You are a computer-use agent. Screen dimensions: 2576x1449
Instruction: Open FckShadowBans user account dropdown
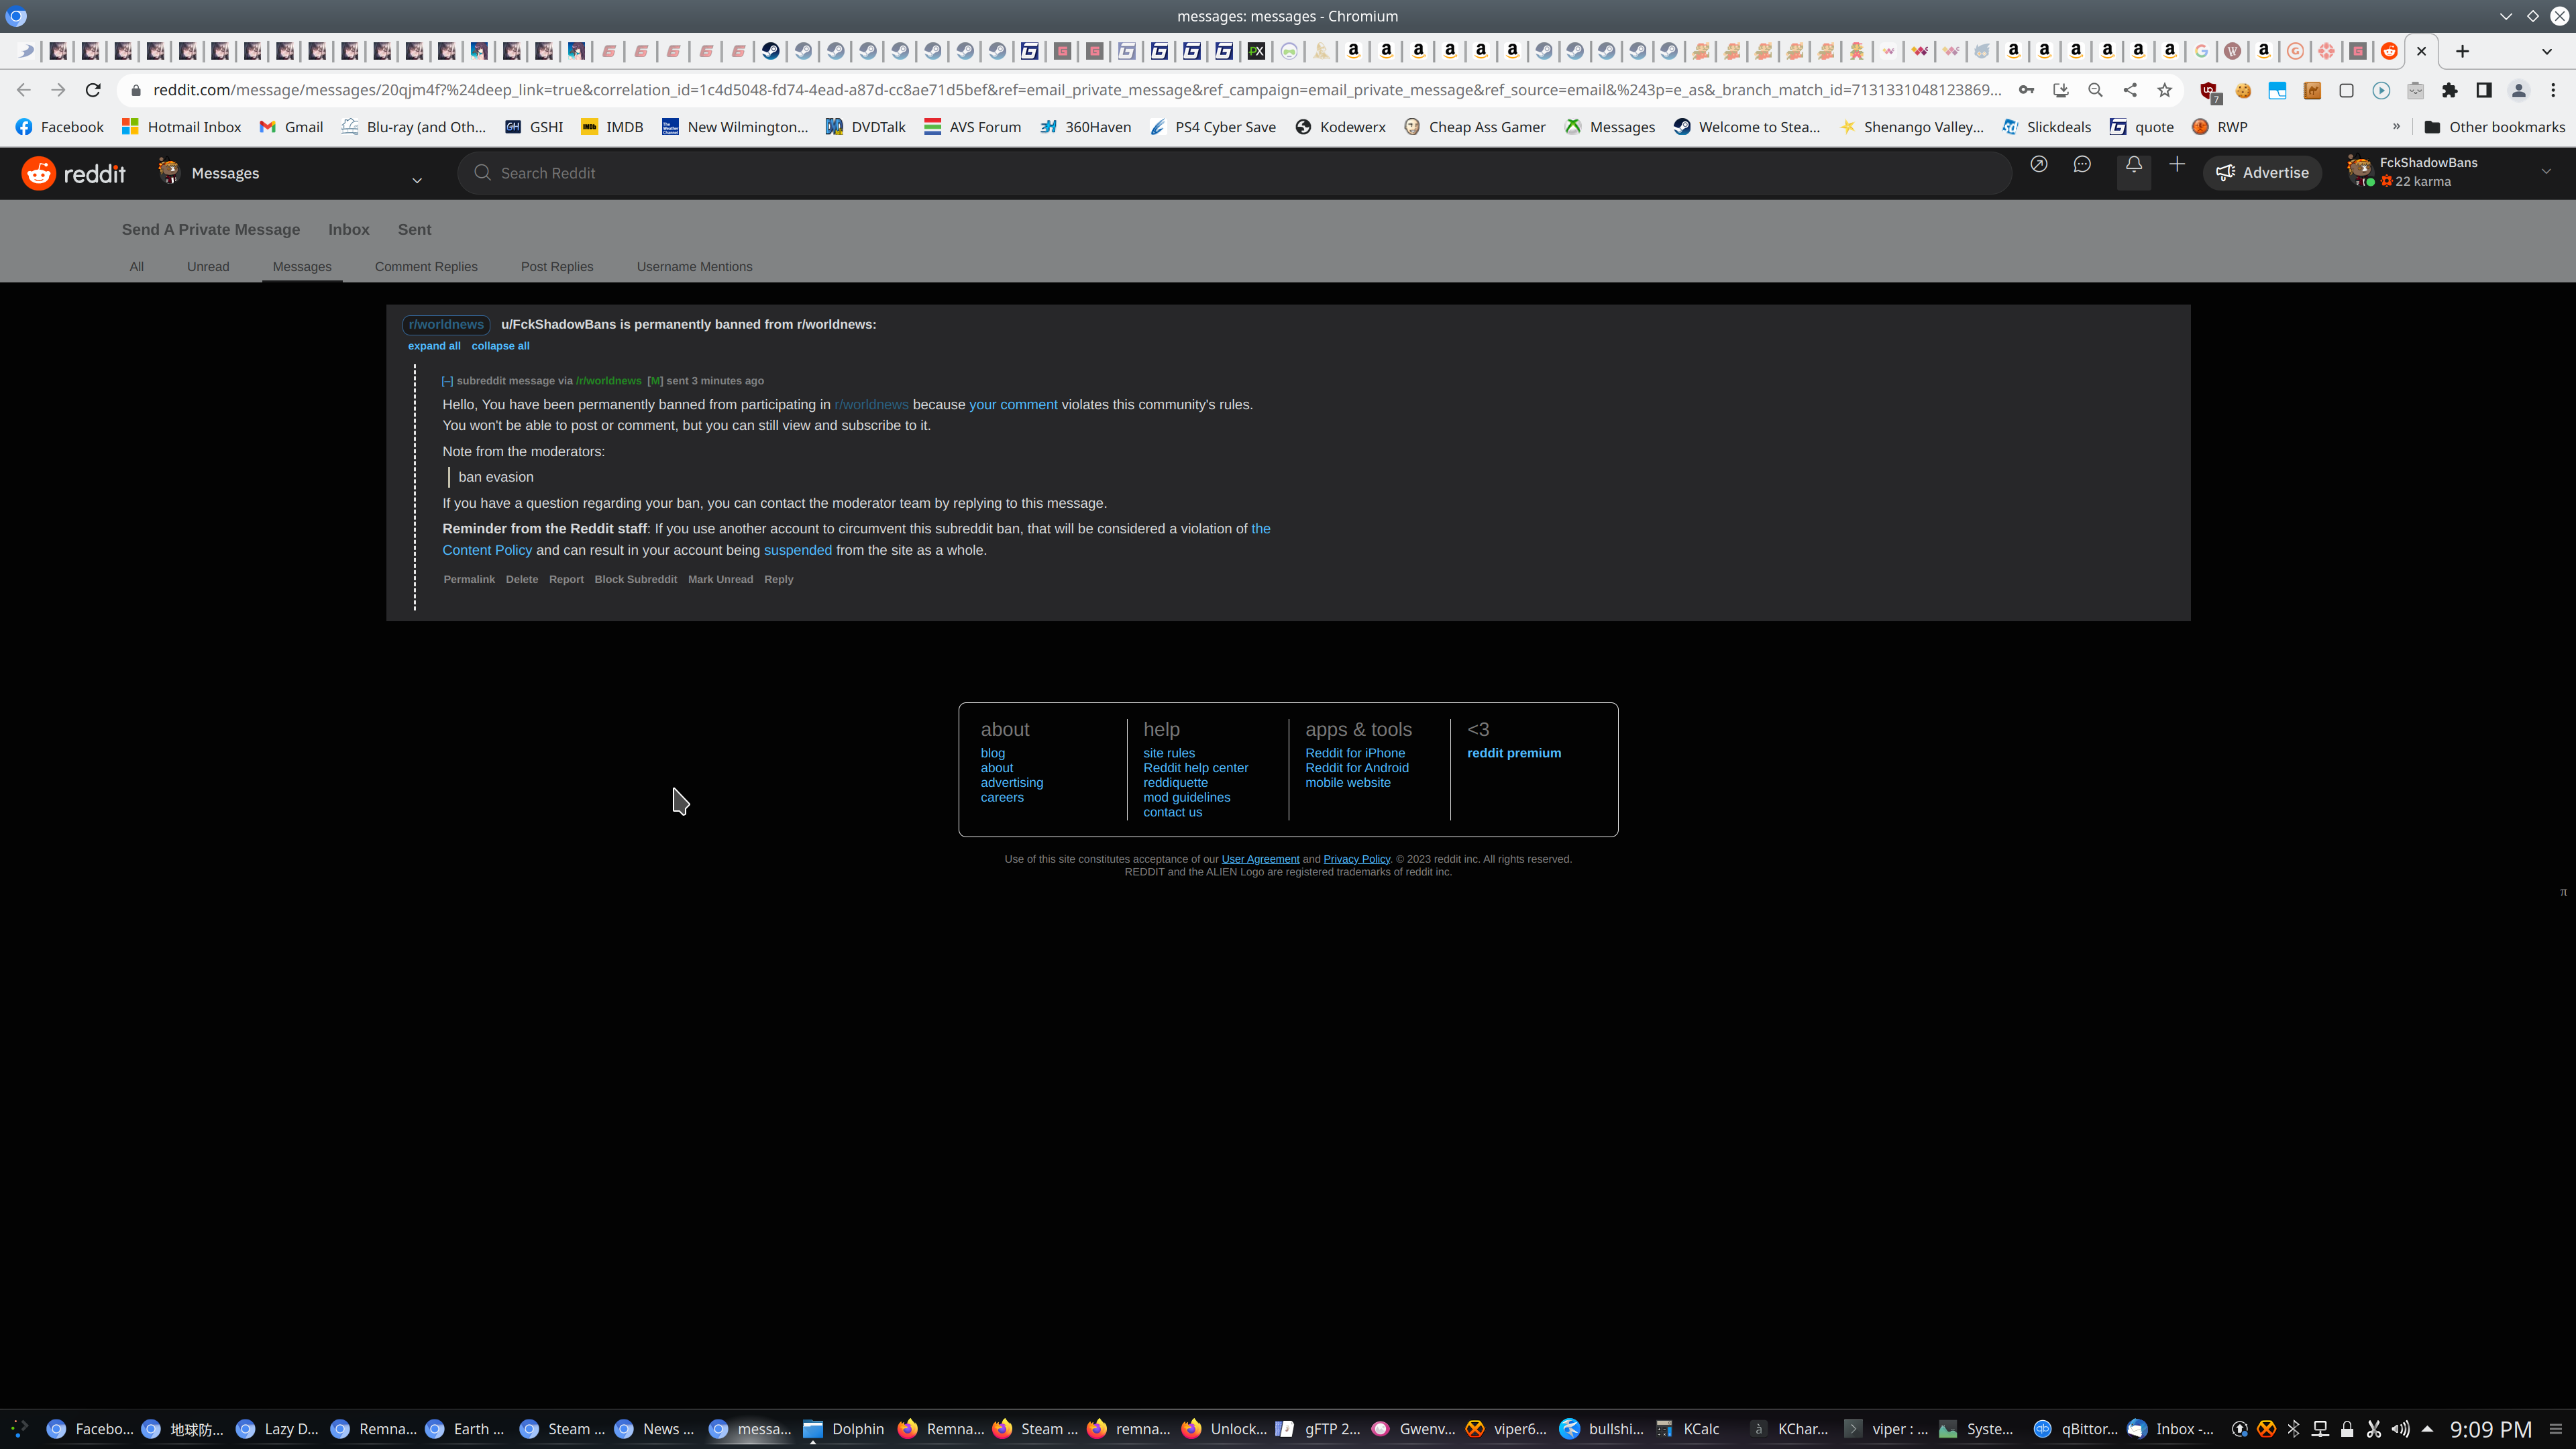click(2546, 172)
